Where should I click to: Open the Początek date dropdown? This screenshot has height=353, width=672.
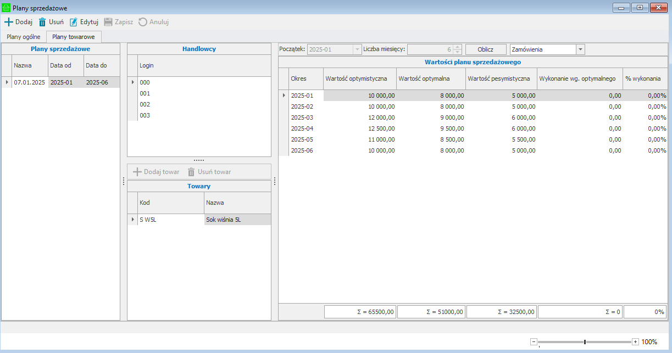click(x=357, y=49)
